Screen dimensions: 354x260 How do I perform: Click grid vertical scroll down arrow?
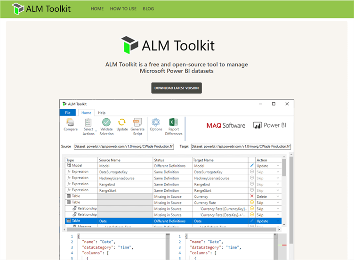click(x=284, y=224)
